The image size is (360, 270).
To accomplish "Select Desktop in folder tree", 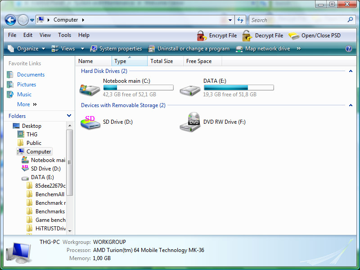I will [31, 126].
